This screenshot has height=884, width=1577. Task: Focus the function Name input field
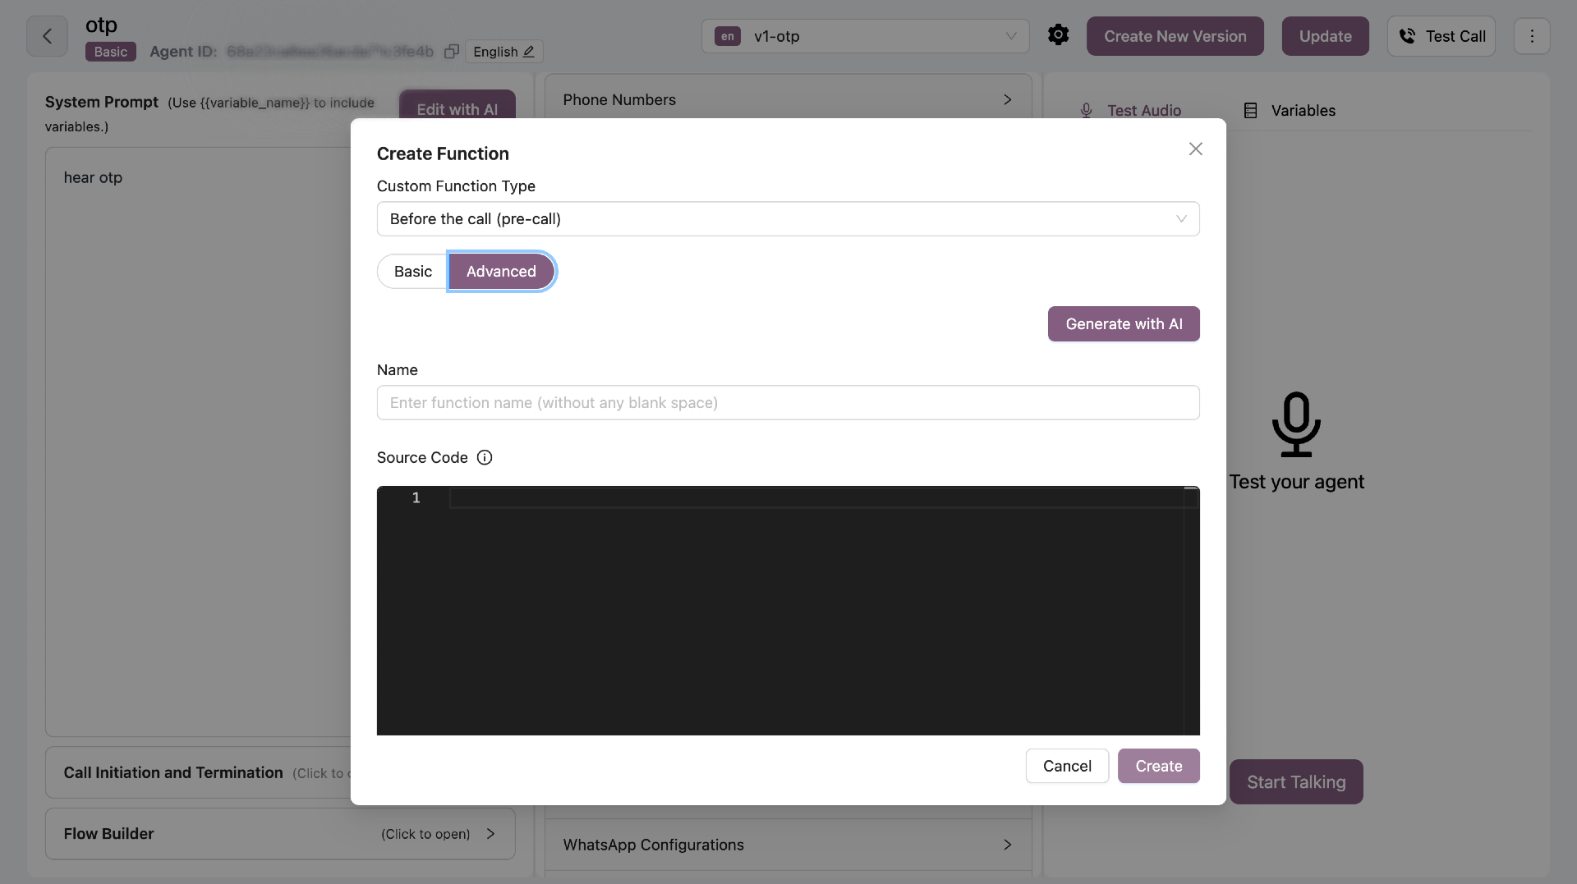[788, 403]
